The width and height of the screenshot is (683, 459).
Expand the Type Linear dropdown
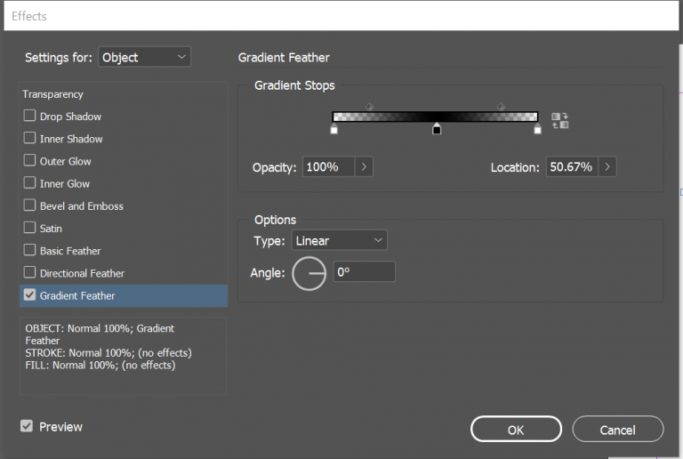pos(339,240)
